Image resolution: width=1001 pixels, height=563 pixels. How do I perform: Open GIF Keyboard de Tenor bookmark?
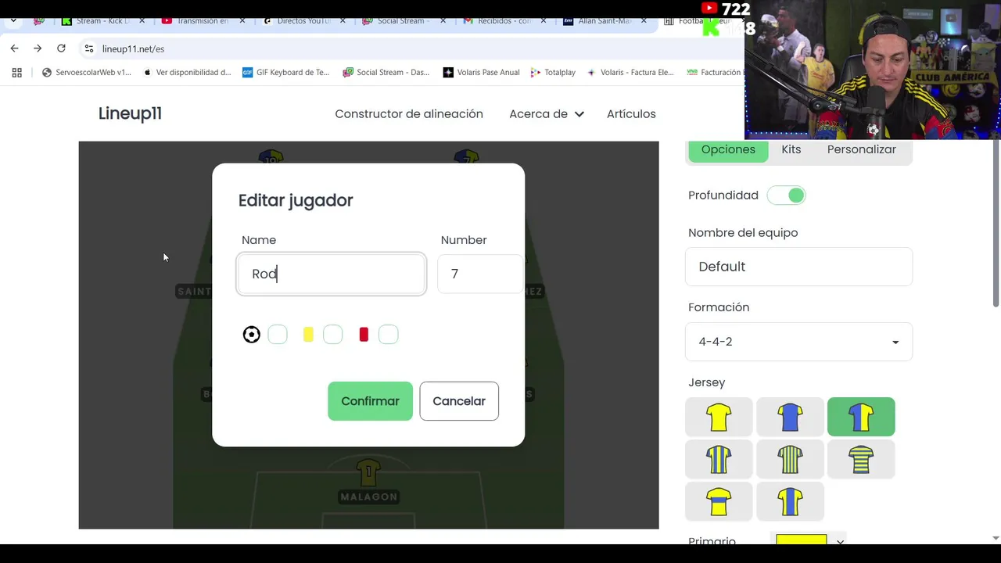286,72
